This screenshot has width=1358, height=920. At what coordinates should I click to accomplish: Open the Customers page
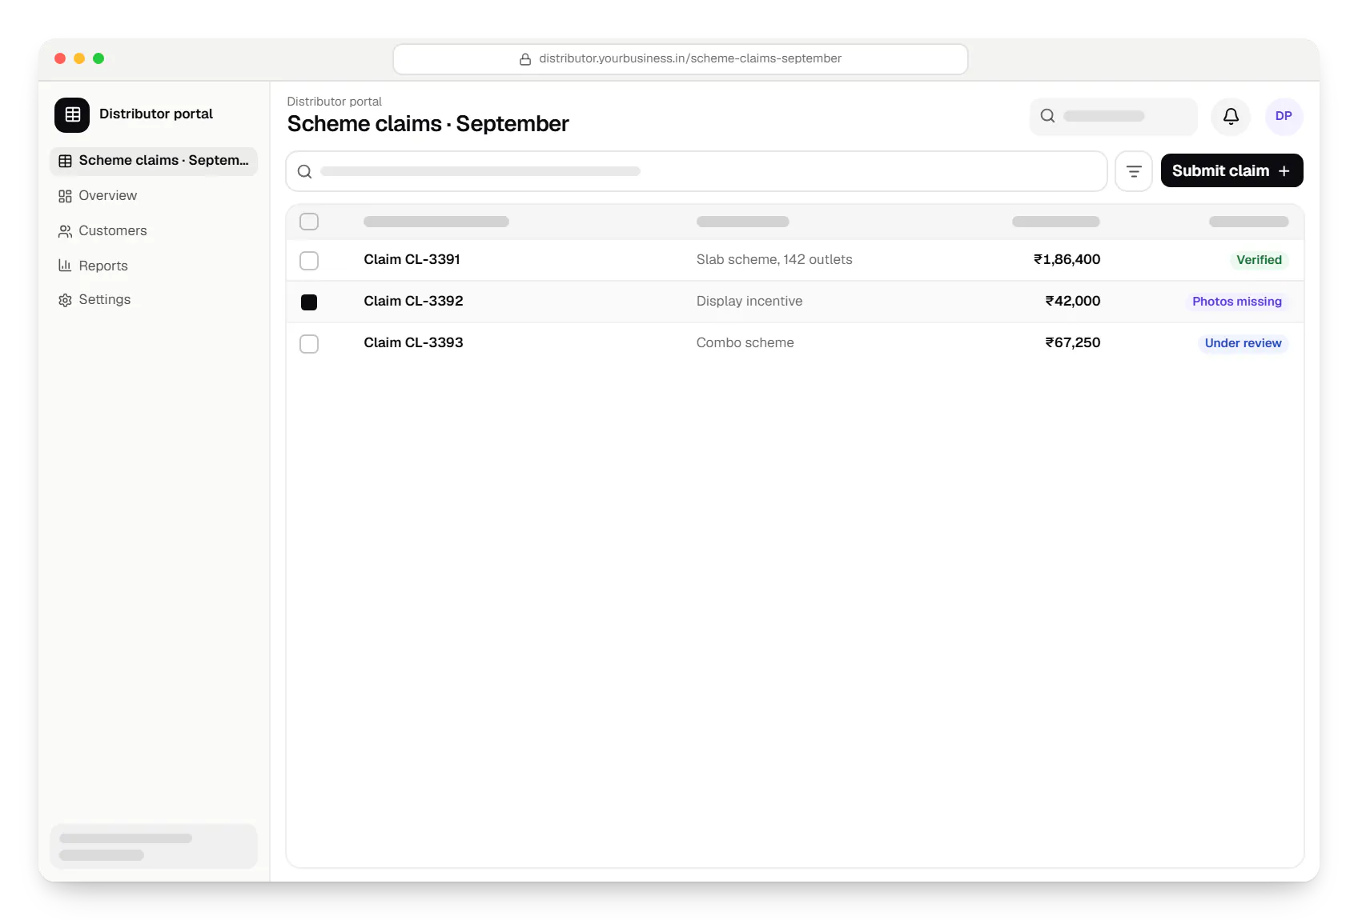pos(113,231)
